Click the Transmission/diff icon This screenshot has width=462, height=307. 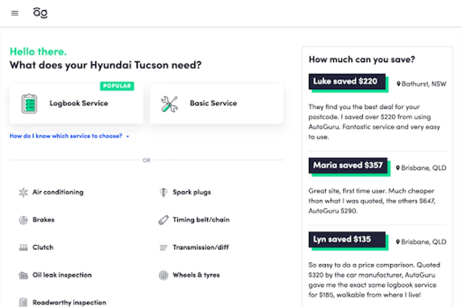(x=163, y=248)
